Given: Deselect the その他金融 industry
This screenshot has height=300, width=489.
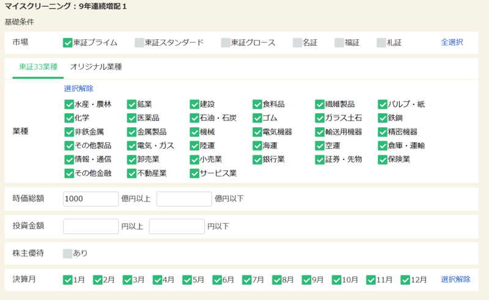Looking at the screenshot, I should coord(69,173).
